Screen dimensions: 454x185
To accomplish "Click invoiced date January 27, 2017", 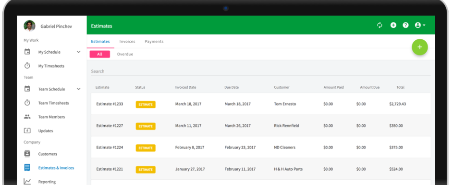I will [x=190, y=169].
